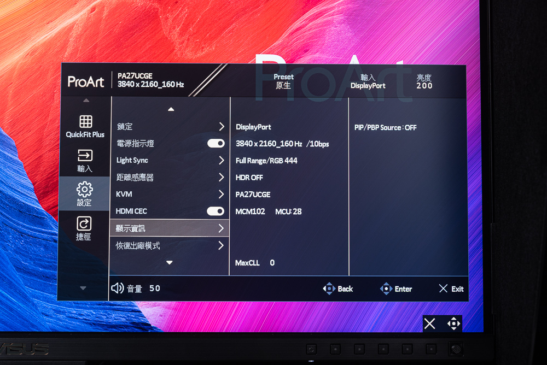Click the HDMI CEC label
Screen dimensions: 547x365
pos(131,211)
